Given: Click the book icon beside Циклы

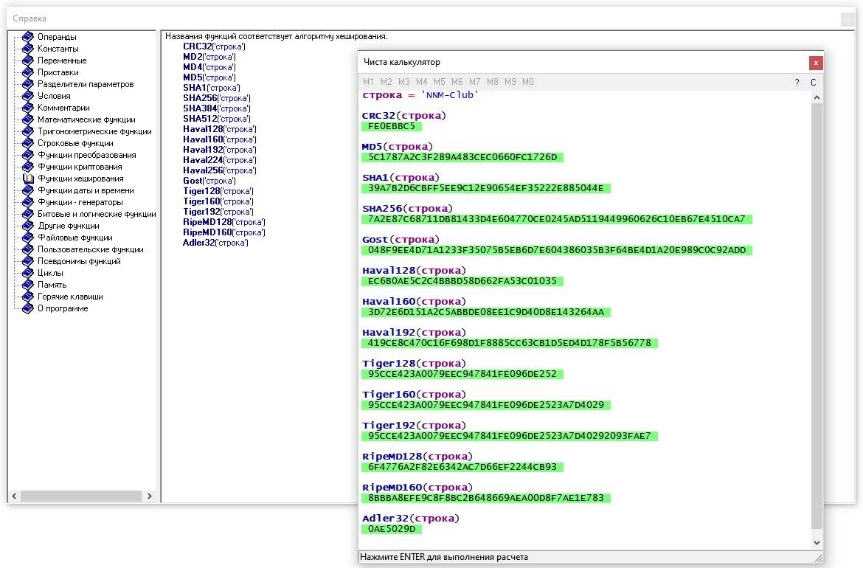Looking at the screenshot, I should point(28,273).
